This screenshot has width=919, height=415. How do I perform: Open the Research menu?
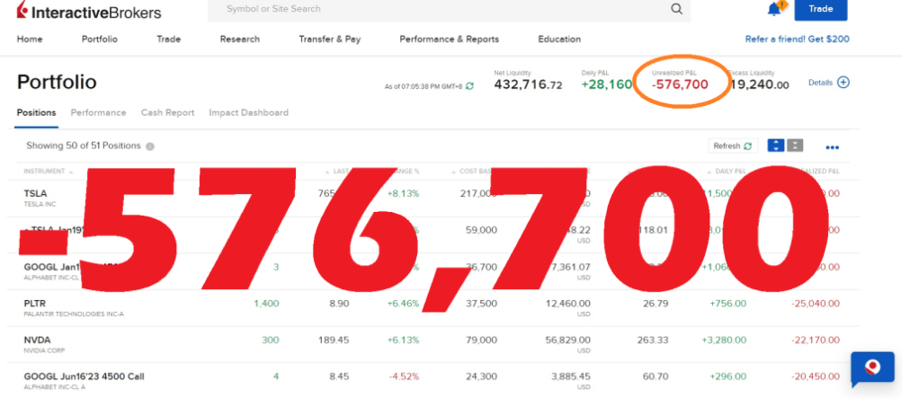click(239, 40)
